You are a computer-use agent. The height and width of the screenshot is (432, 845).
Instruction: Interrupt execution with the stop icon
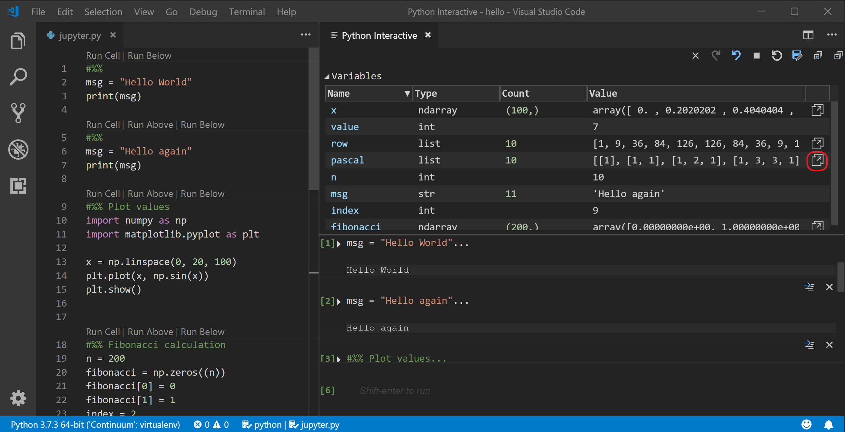click(756, 55)
